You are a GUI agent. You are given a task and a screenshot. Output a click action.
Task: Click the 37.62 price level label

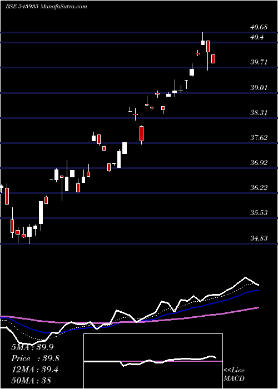[x=259, y=137]
